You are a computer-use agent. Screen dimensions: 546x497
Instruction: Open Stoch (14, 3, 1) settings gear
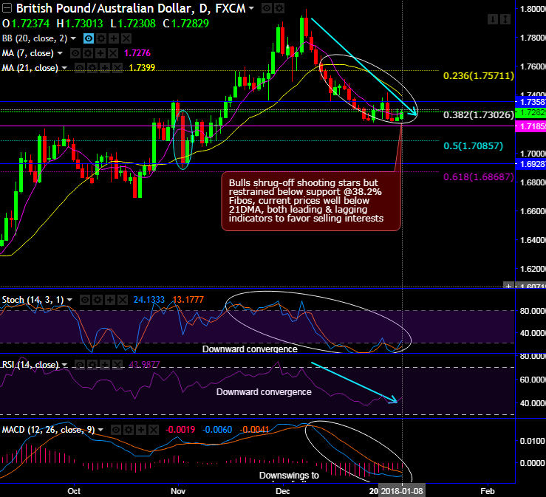coord(98,300)
